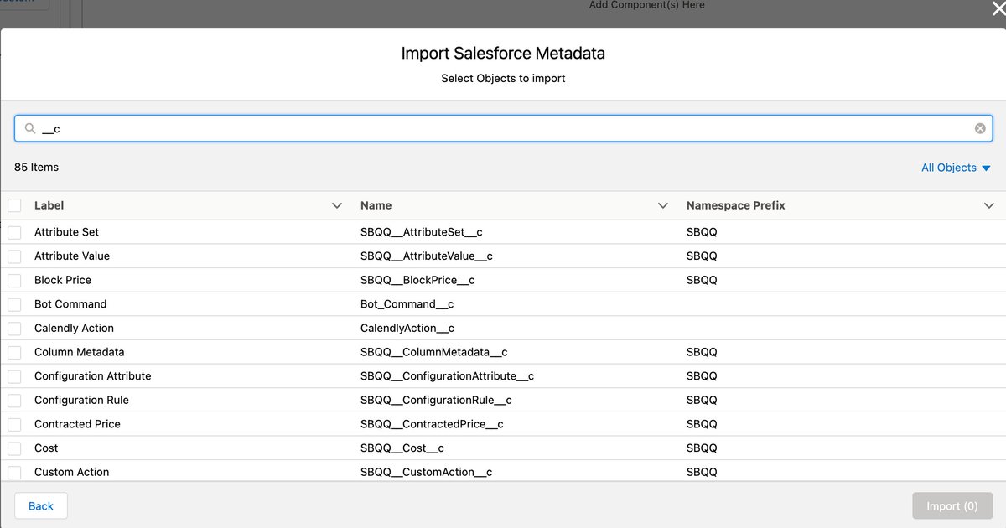
Task: Click the Back button
Action: click(x=41, y=505)
